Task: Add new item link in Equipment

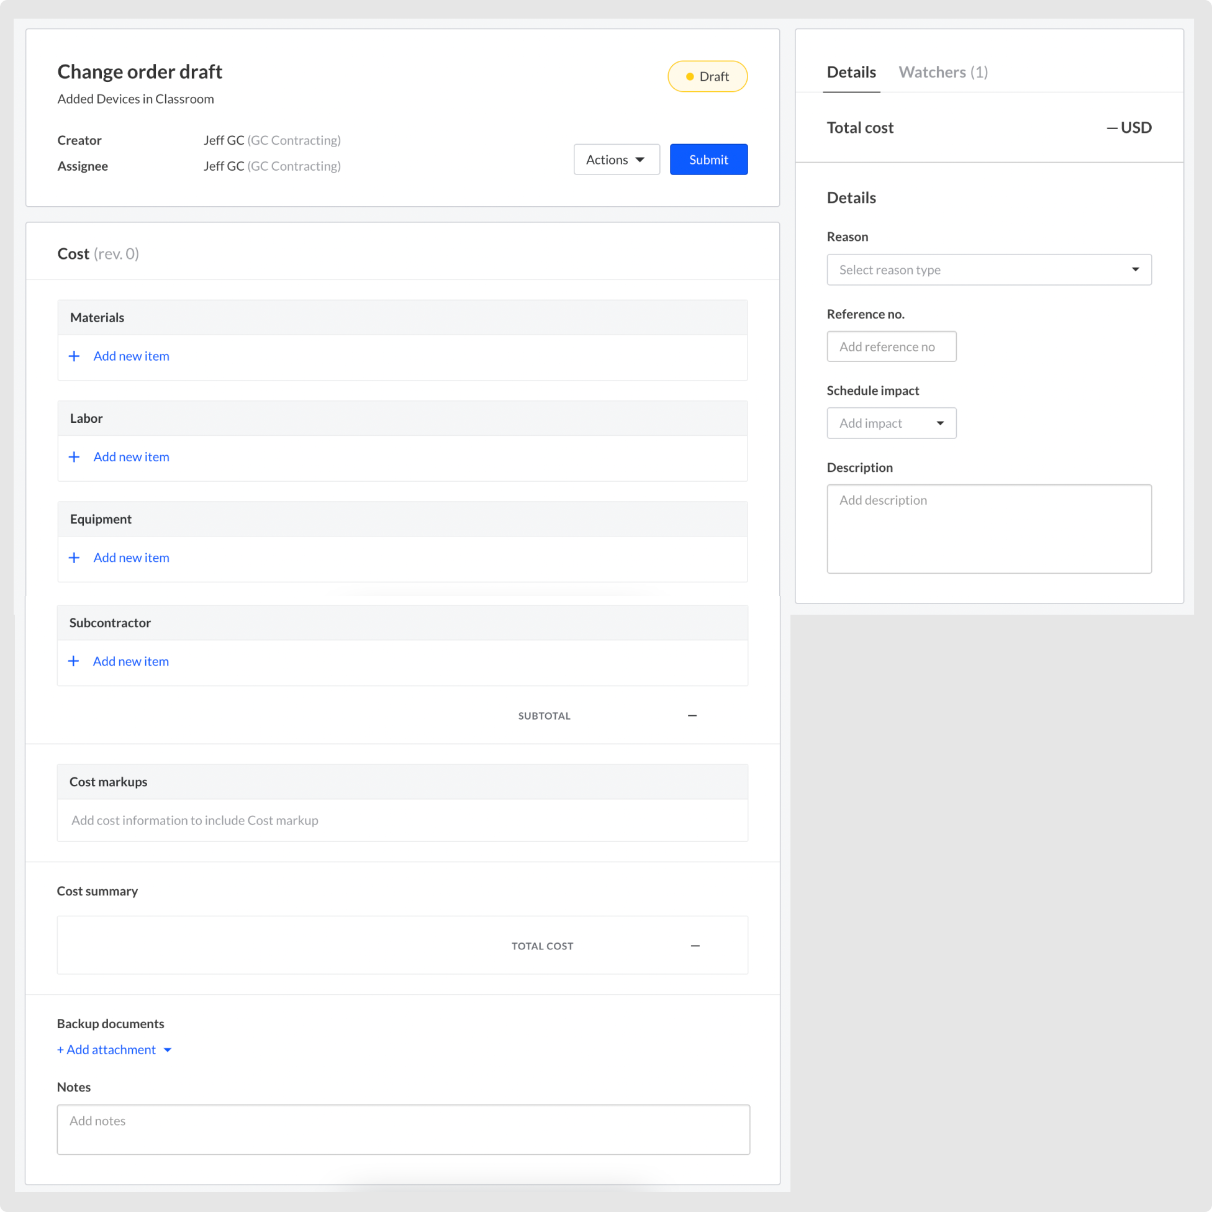Action: (131, 558)
